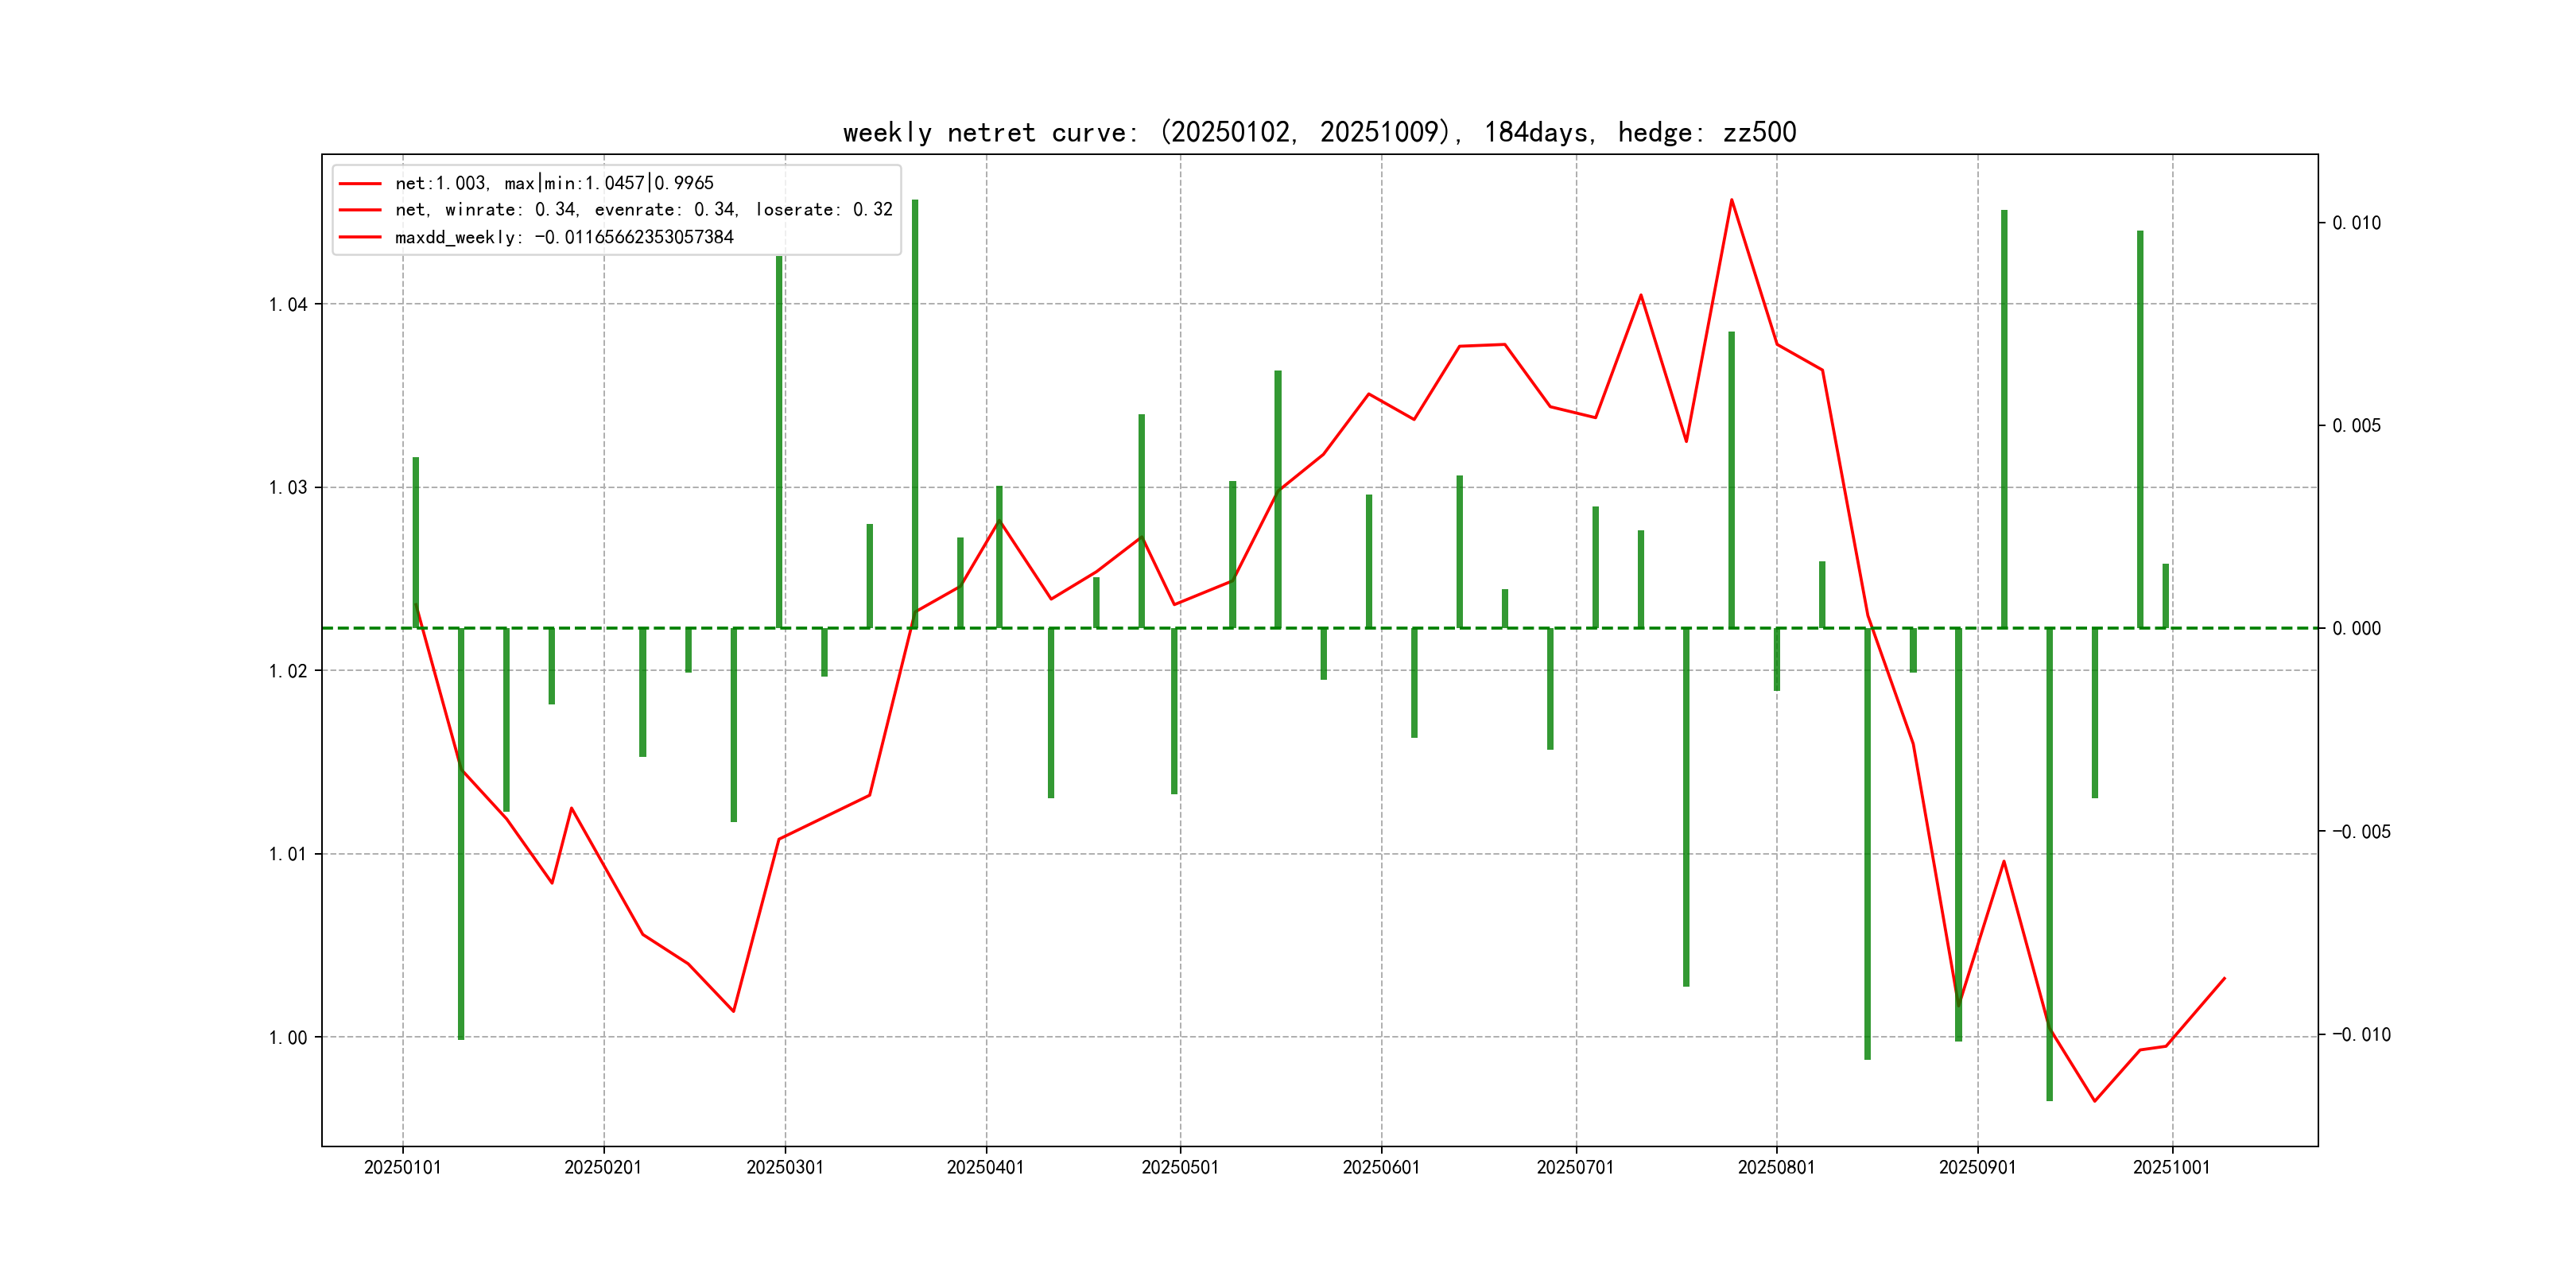Screen dimensions: 2576x1288
Task: Click the red line's highest peak
Action: 1732,200
